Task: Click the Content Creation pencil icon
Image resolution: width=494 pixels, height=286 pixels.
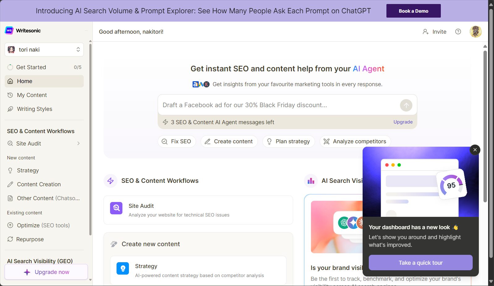Action: 10,184
